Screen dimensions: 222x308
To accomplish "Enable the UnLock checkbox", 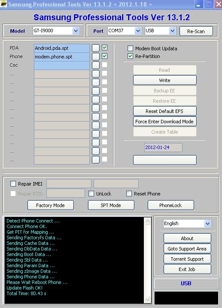I will 91,194.
